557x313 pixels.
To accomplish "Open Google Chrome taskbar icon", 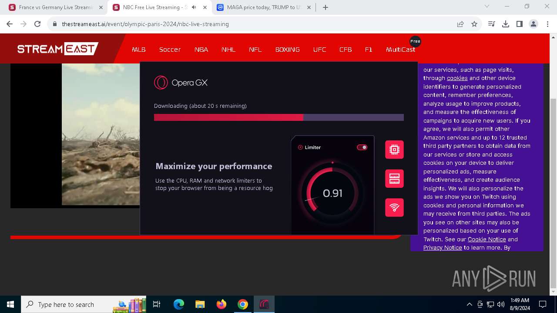I will (x=243, y=304).
